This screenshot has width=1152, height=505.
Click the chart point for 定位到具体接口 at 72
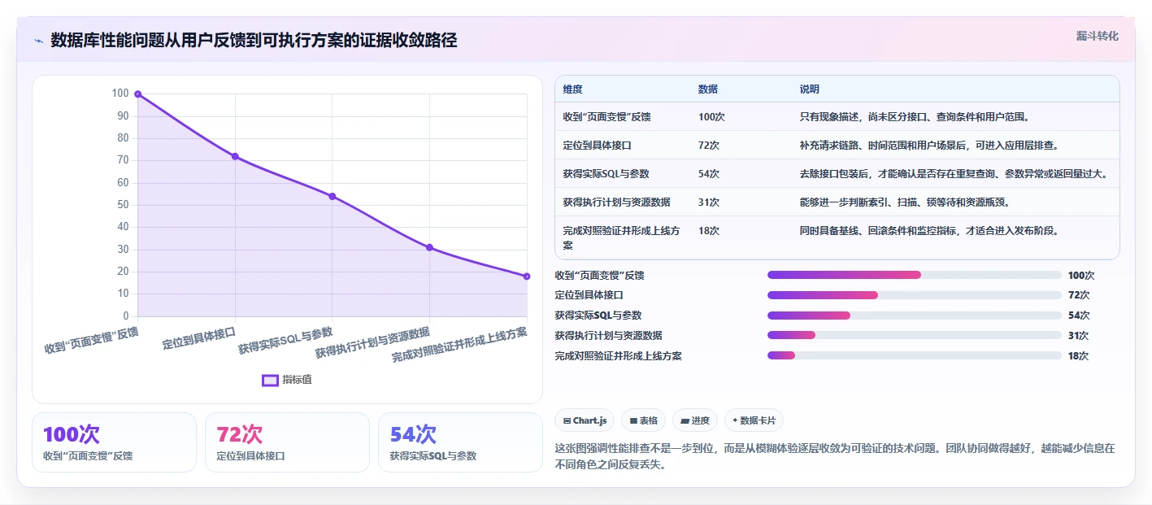click(x=235, y=156)
